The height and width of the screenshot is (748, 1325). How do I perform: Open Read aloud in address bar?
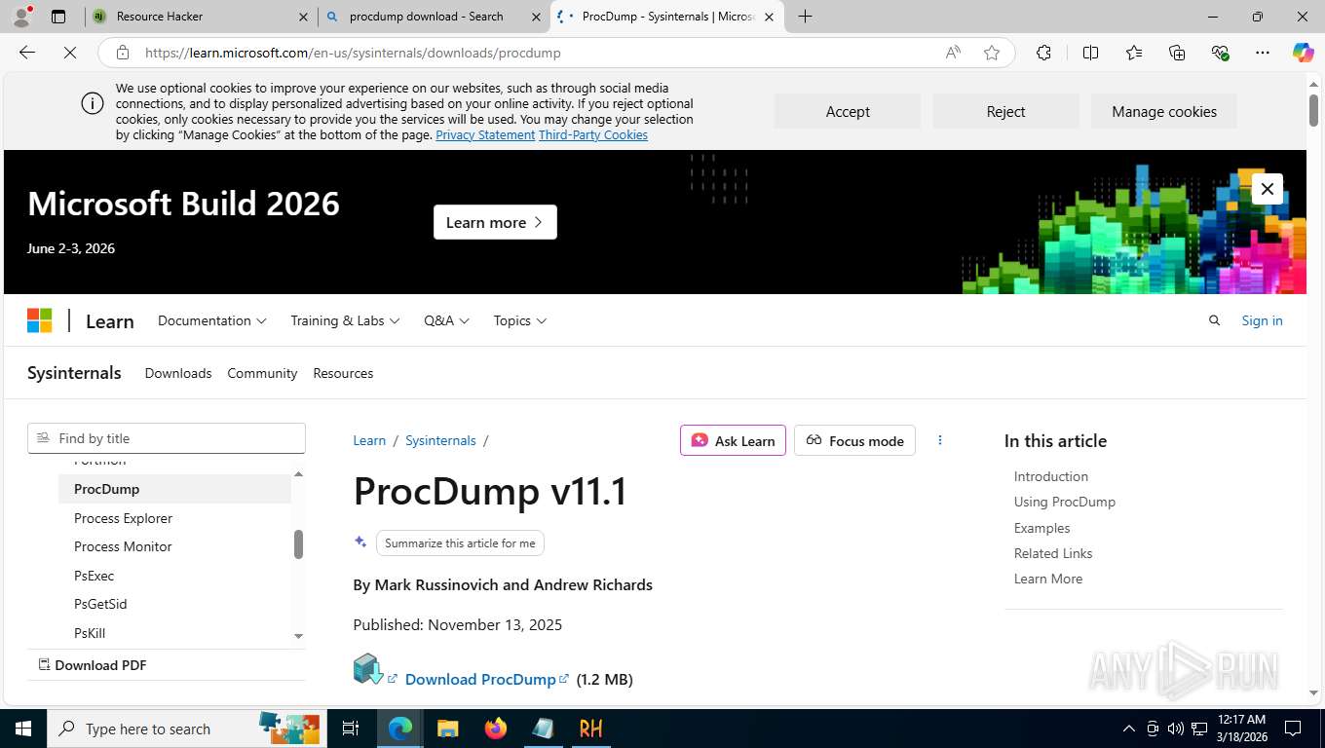coord(953,53)
